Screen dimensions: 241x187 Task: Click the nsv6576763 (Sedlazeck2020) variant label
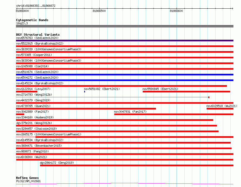[x=37, y=38]
